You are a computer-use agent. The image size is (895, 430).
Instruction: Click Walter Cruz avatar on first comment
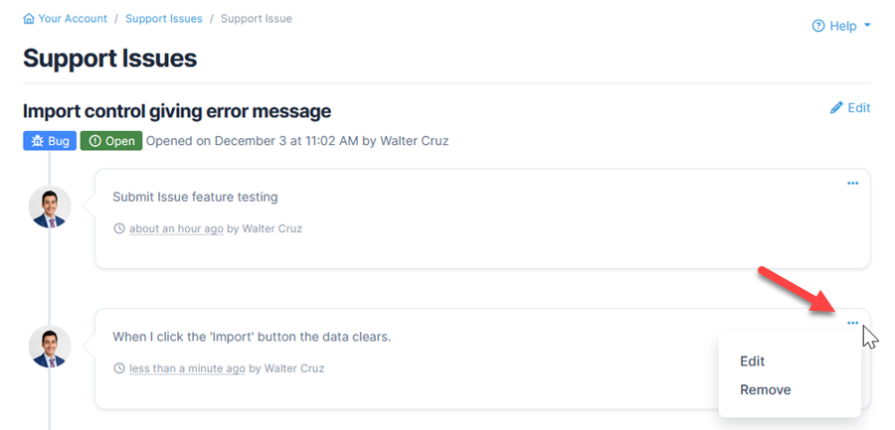pyautogui.click(x=50, y=208)
